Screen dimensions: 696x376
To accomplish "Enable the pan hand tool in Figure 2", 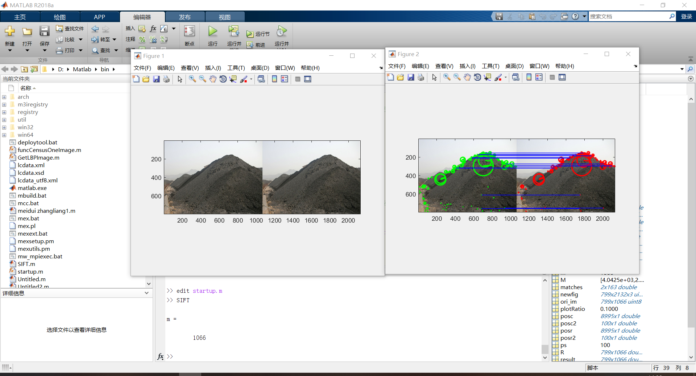I will click(x=467, y=77).
